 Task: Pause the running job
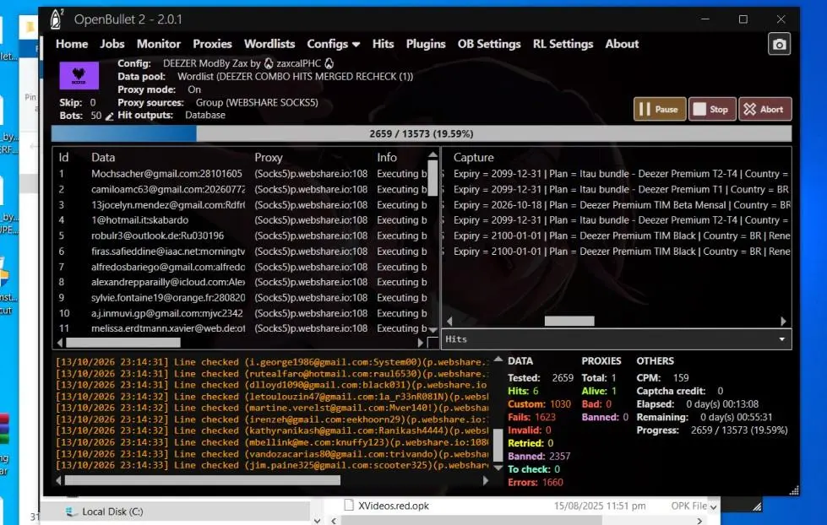point(660,109)
